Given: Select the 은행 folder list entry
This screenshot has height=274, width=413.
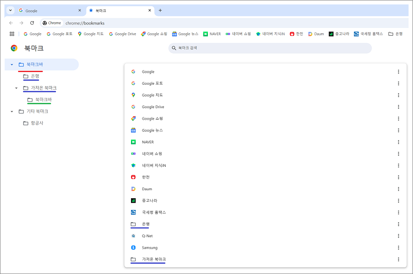Looking at the screenshot, I should click(x=266, y=224).
